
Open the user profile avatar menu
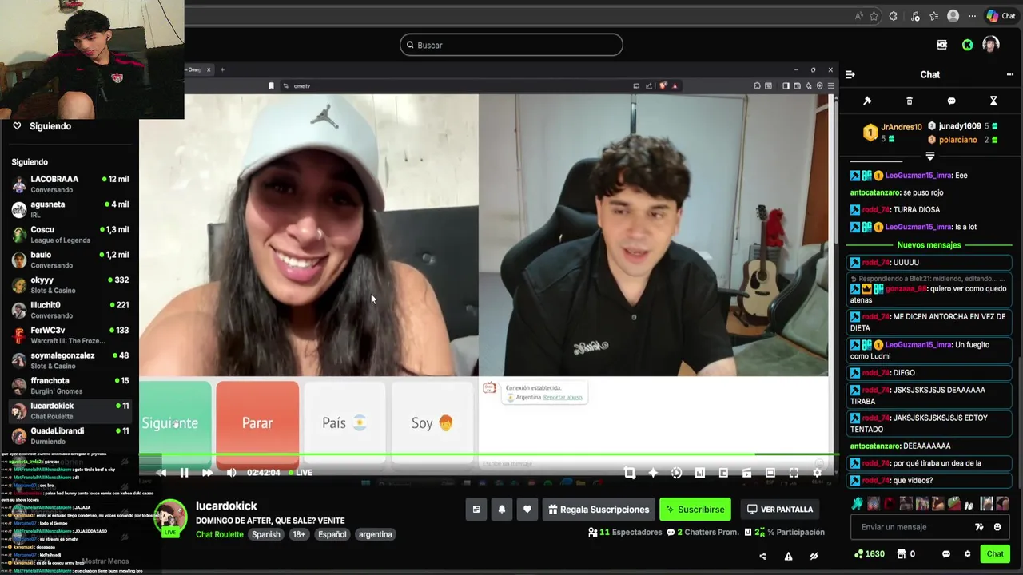coord(991,45)
